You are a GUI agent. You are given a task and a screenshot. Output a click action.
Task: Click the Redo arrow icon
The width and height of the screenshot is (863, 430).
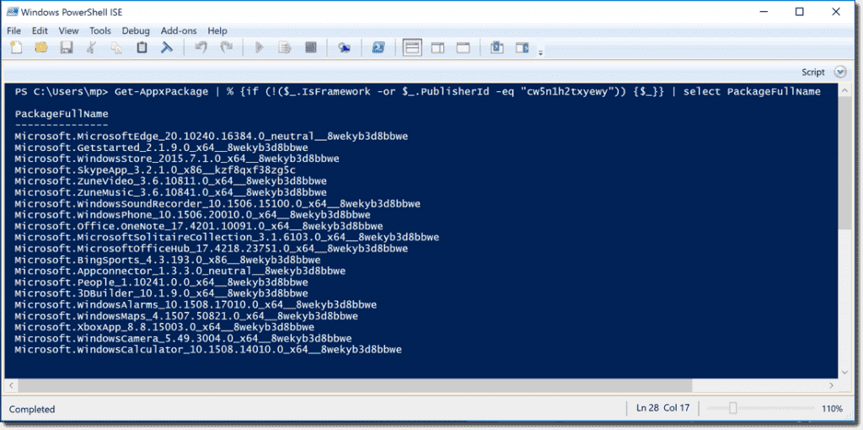pyautogui.click(x=226, y=48)
